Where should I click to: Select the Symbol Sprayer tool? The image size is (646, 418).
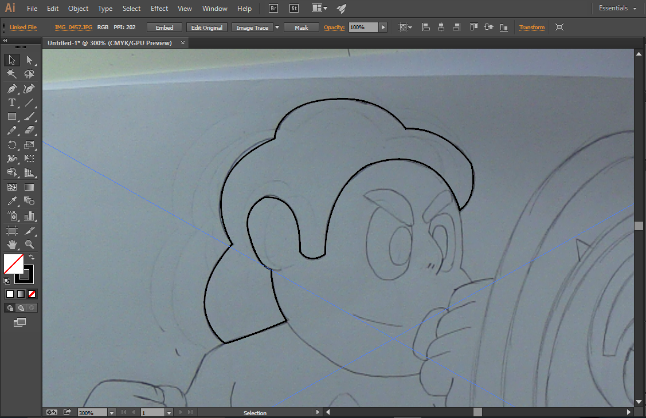tap(12, 216)
